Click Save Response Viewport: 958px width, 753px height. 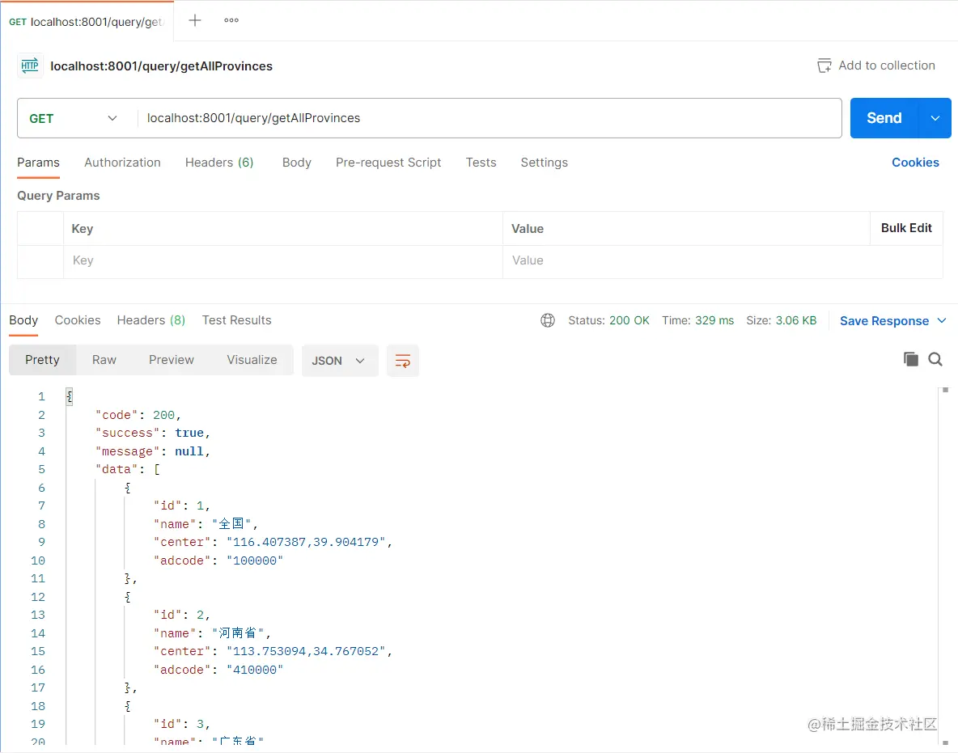coord(884,320)
